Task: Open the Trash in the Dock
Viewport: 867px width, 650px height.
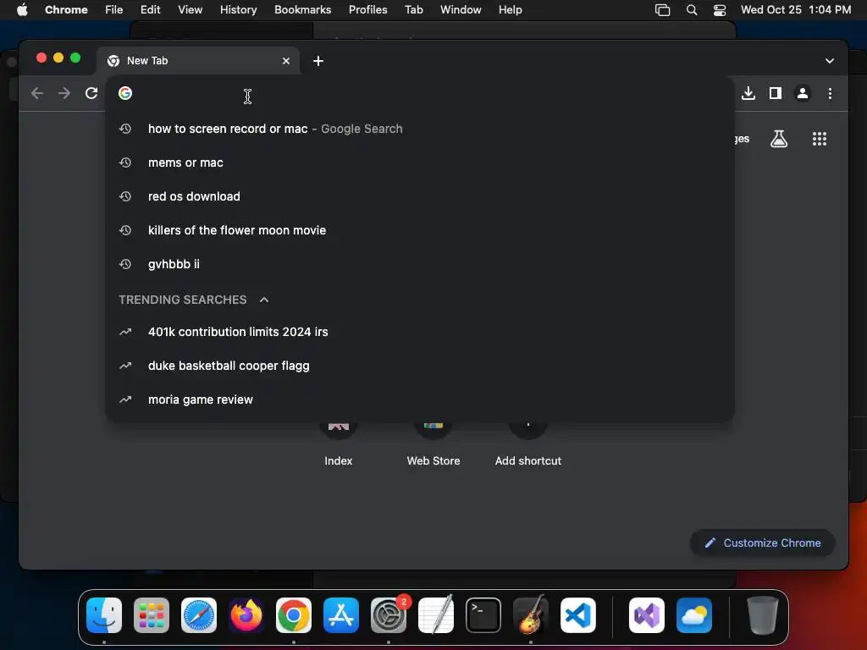Action: coord(763,615)
